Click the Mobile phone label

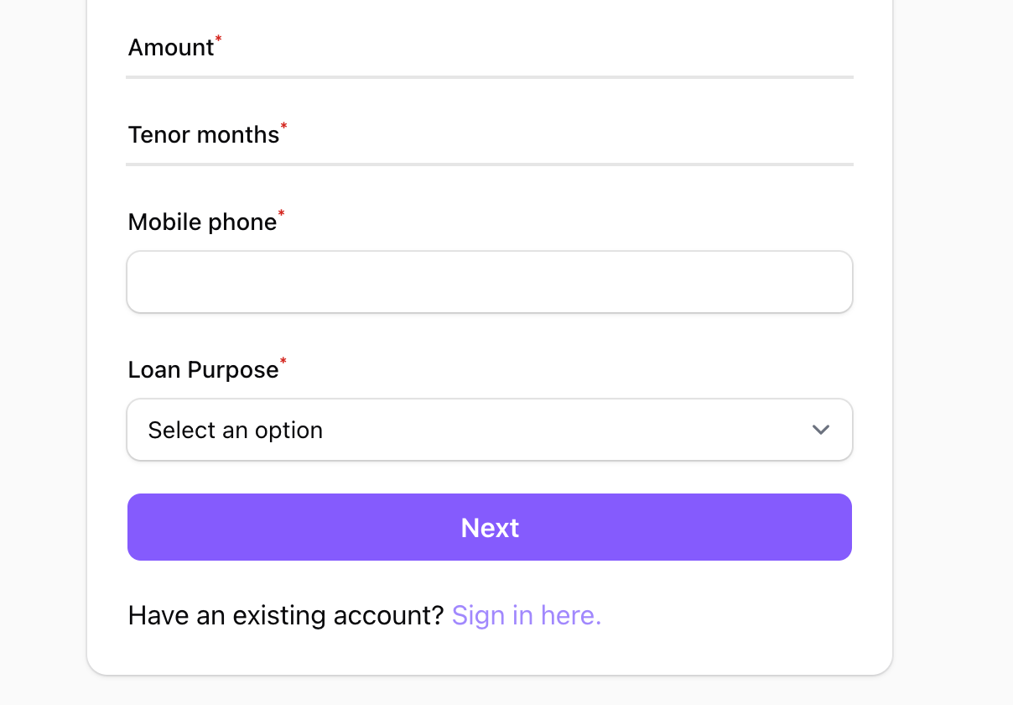[201, 222]
